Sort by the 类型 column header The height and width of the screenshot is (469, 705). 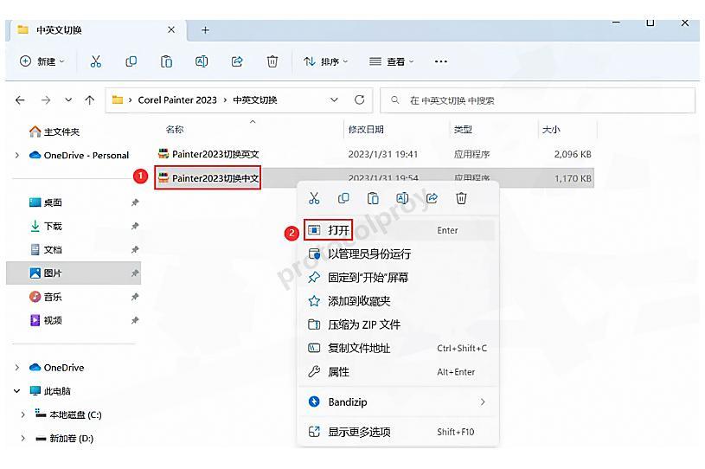coord(463,130)
